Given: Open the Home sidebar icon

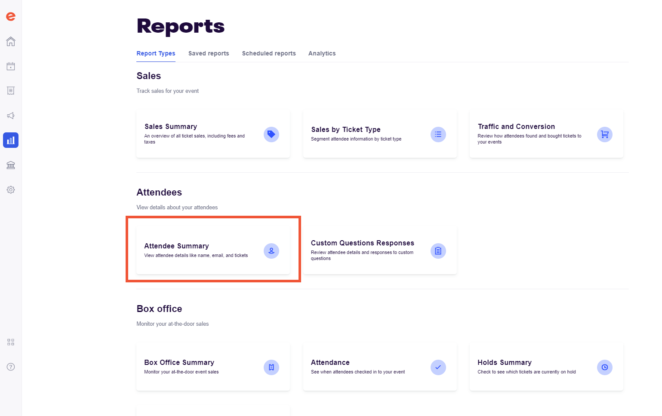Looking at the screenshot, I should pos(10,41).
